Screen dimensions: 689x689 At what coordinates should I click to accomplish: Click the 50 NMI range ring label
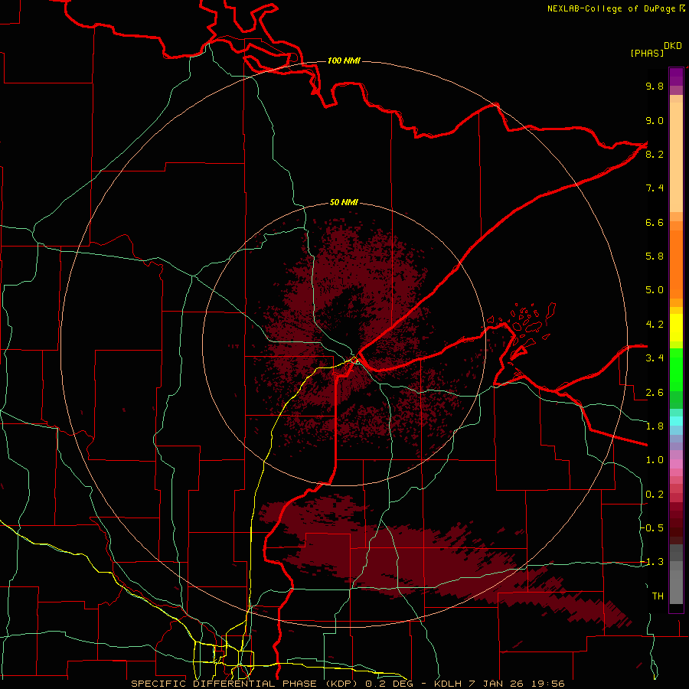(344, 202)
